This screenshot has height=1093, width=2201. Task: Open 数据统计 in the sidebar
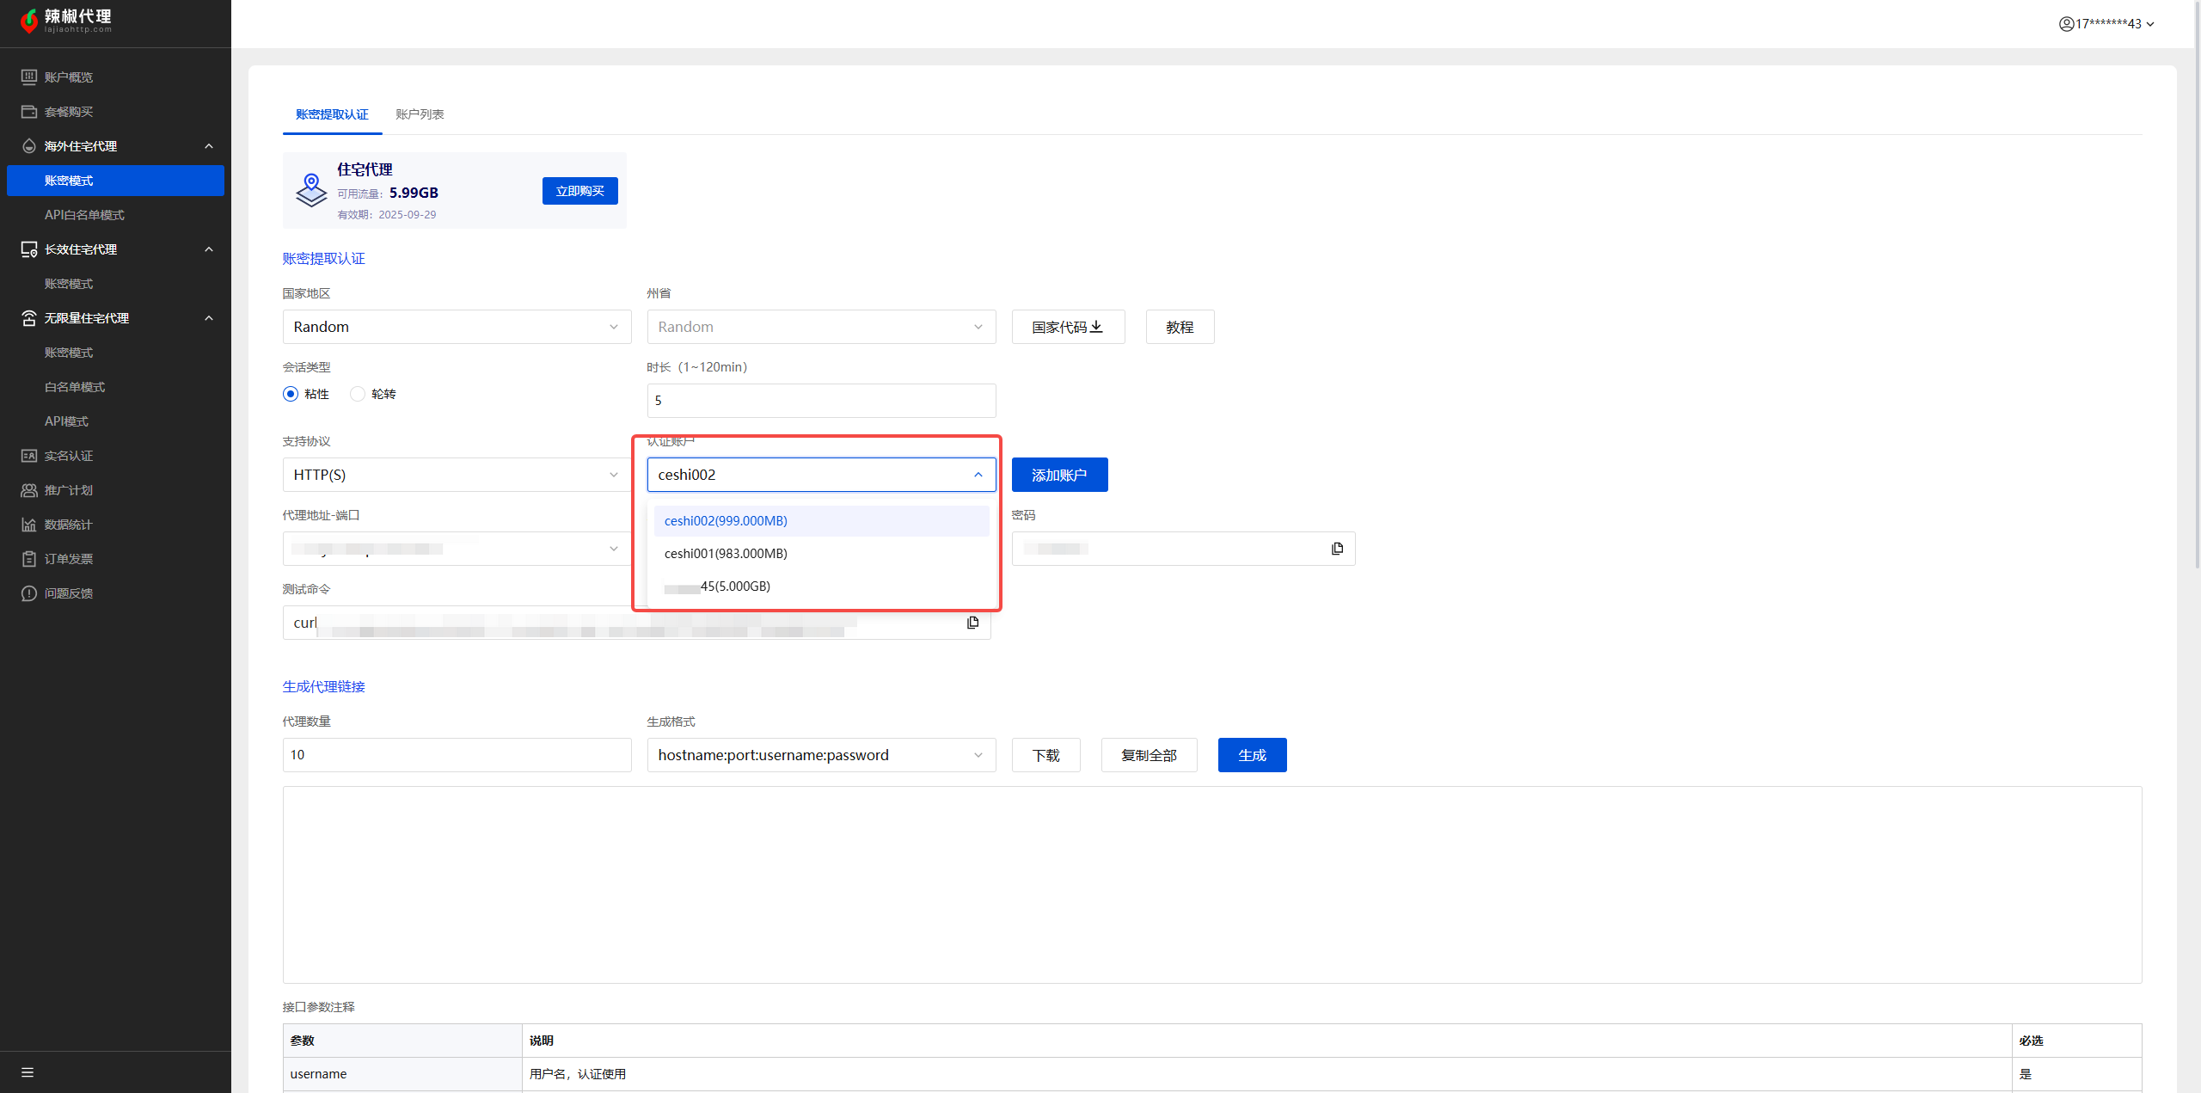(x=69, y=525)
